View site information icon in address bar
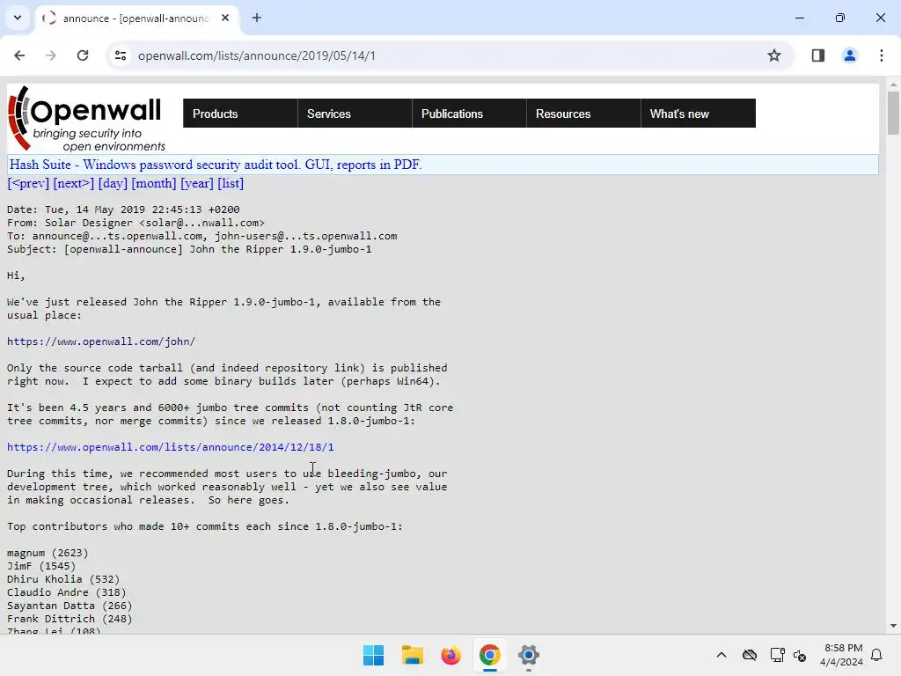The image size is (901, 676). (121, 55)
